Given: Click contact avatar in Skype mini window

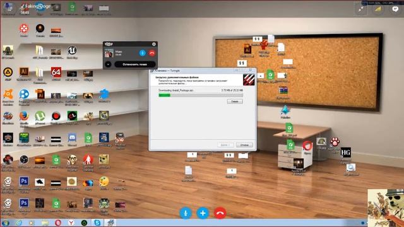Looking at the screenshot, I should [109, 53].
